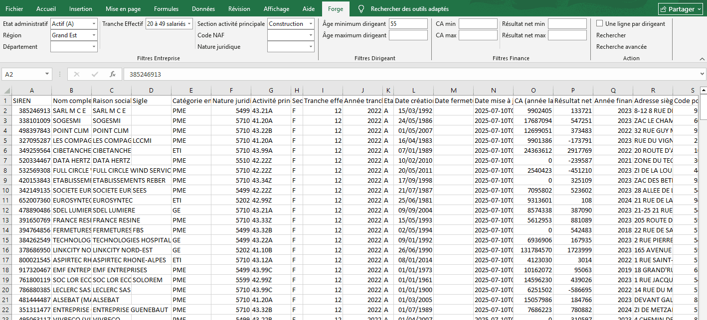Enable Une ligne par dirigeant checkbox
The height and width of the screenshot is (320, 707).
click(x=600, y=24)
